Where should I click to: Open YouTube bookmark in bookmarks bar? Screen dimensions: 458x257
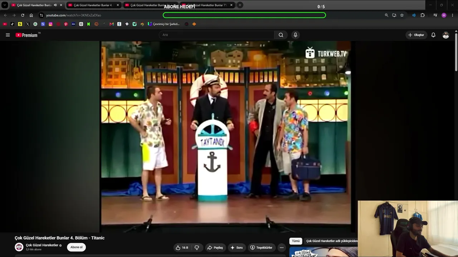(x=5, y=24)
